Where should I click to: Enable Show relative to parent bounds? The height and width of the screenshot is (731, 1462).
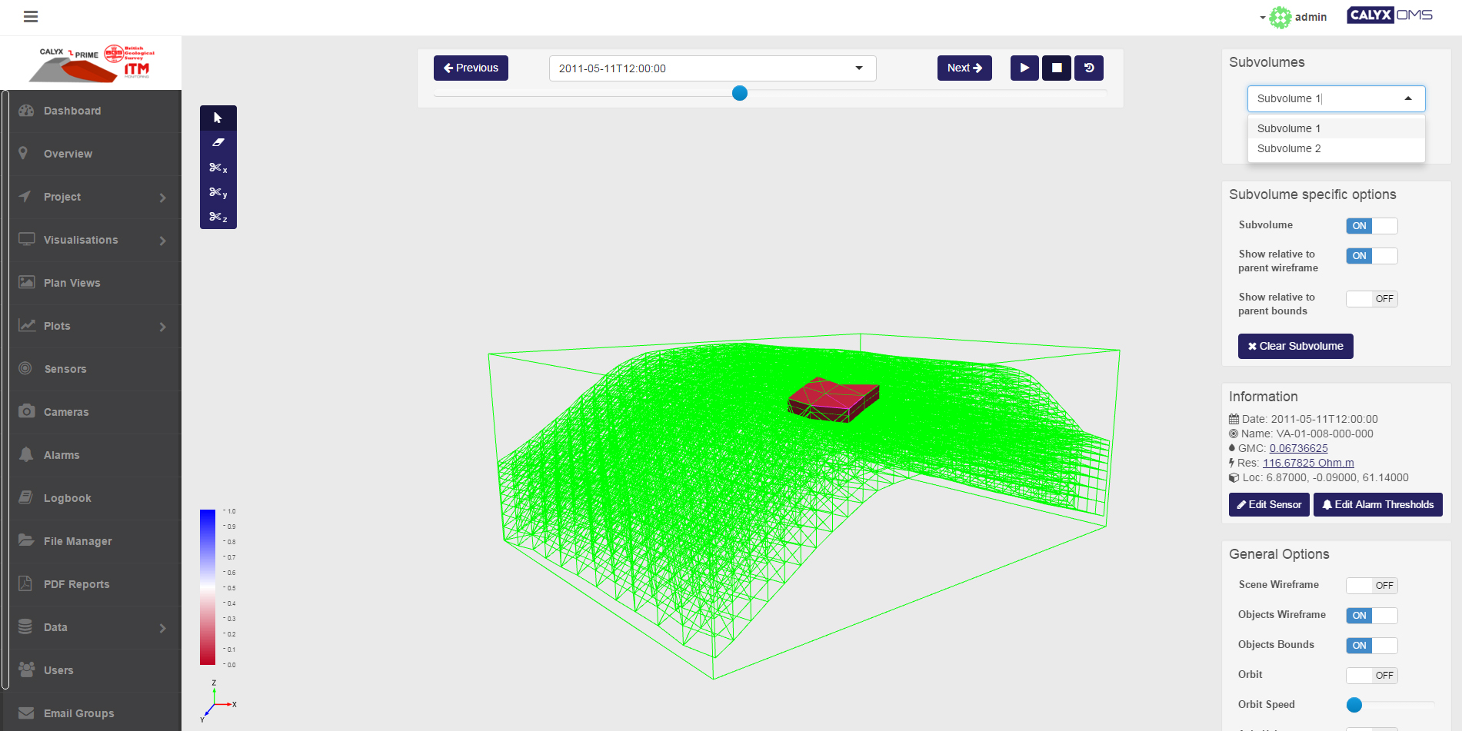[x=1370, y=299]
